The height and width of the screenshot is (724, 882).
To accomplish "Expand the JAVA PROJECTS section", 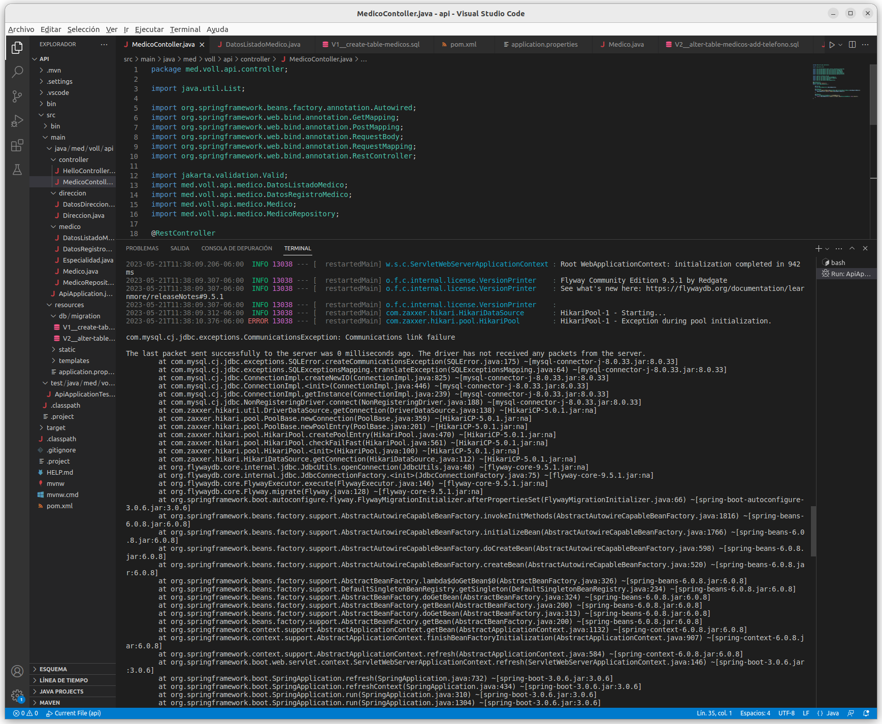I will coord(73,692).
